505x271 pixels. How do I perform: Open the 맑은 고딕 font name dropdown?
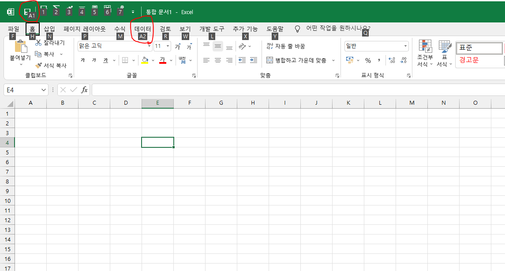pyautogui.click(x=150, y=46)
